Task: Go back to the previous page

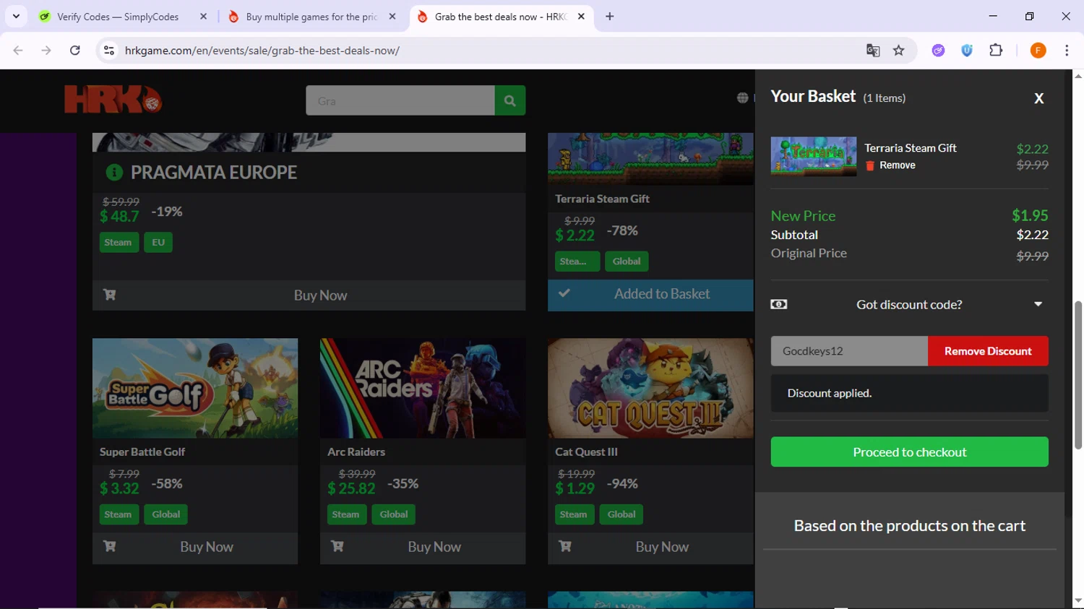Action: pyautogui.click(x=18, y=51)
